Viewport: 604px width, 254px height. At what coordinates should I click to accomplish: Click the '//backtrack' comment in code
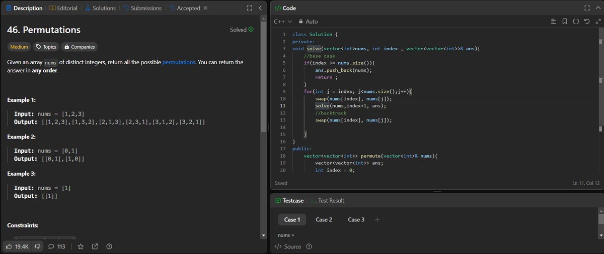(x=331, y=113)
